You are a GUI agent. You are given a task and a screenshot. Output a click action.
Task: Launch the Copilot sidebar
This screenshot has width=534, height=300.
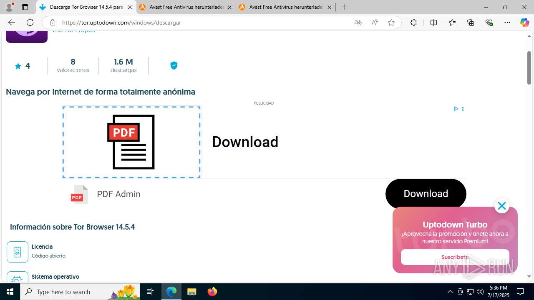coord(524,22)
